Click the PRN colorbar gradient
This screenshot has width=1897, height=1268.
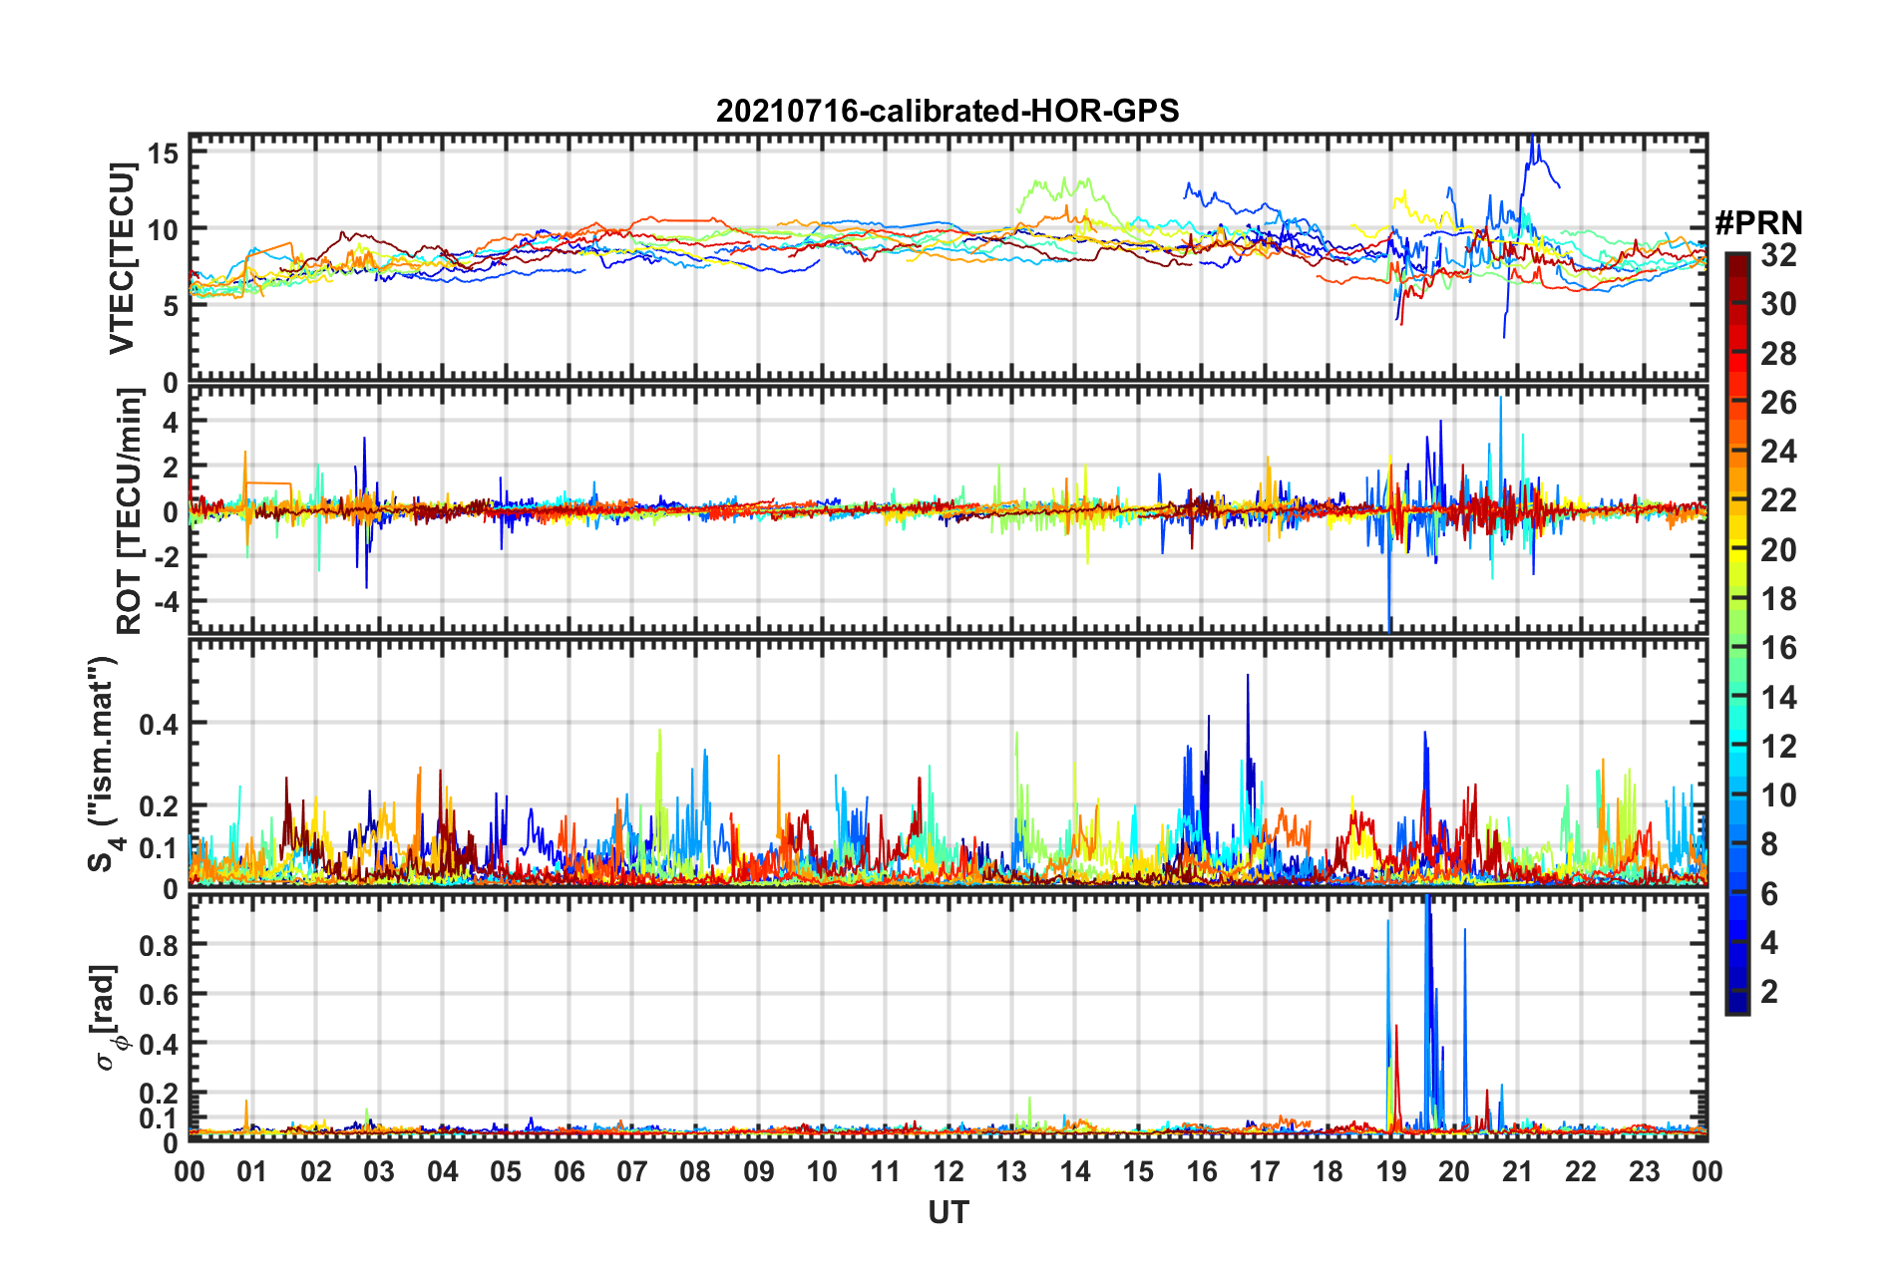1737,633
